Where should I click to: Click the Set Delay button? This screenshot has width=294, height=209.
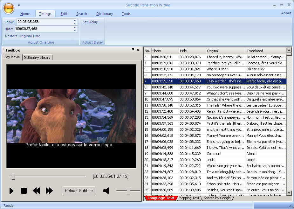point(90,22)
